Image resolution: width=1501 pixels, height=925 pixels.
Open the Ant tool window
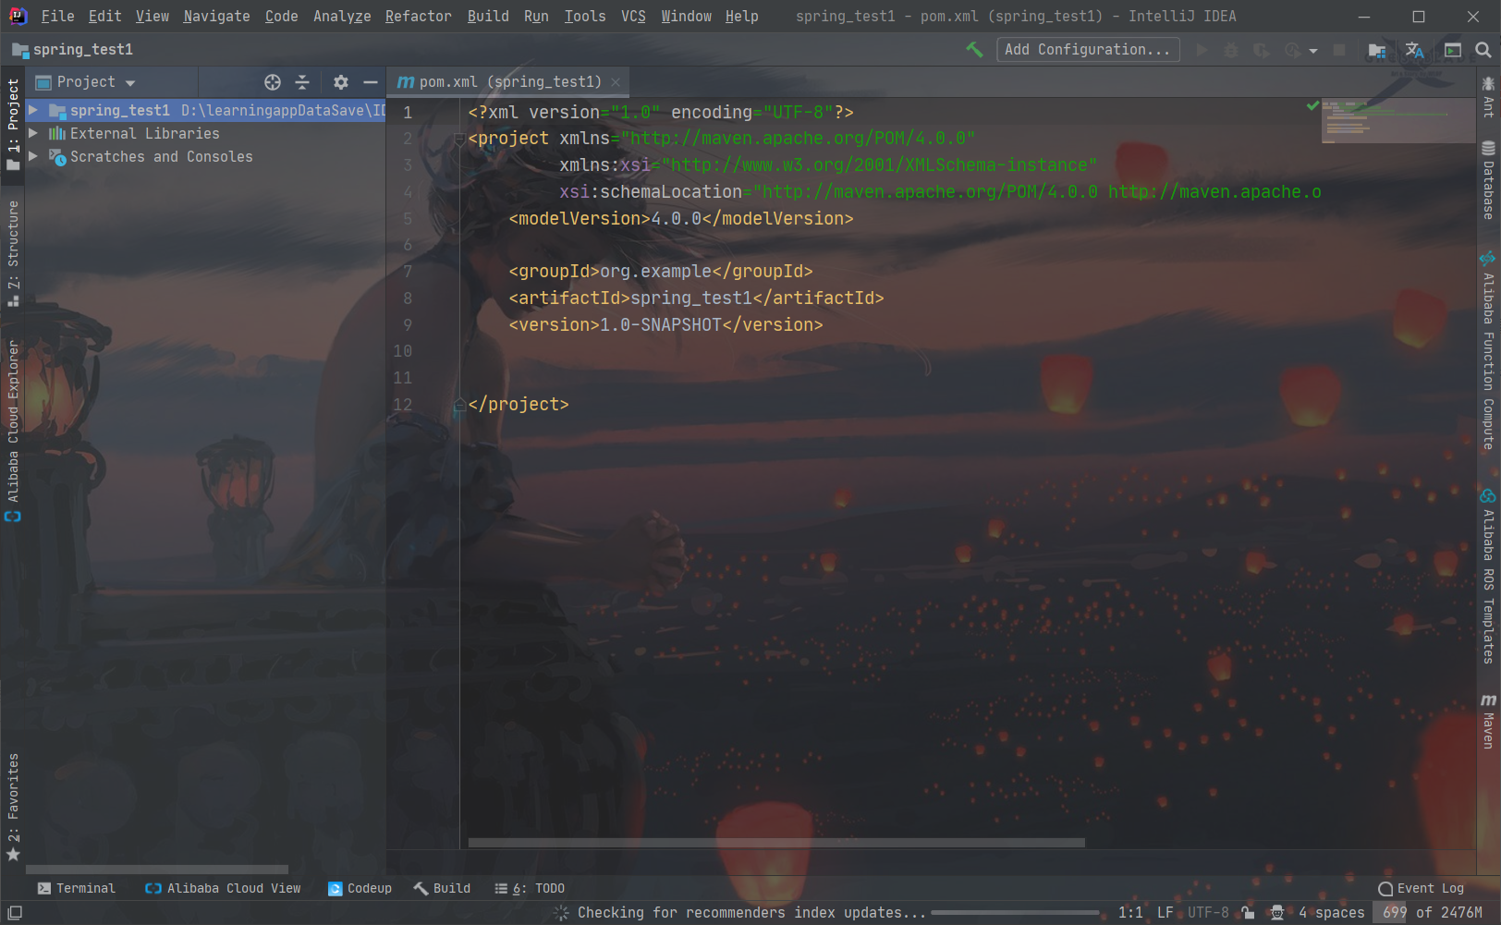1488,96
